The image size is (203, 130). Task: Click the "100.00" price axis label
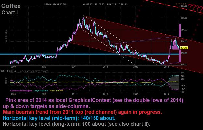[184, 65]
